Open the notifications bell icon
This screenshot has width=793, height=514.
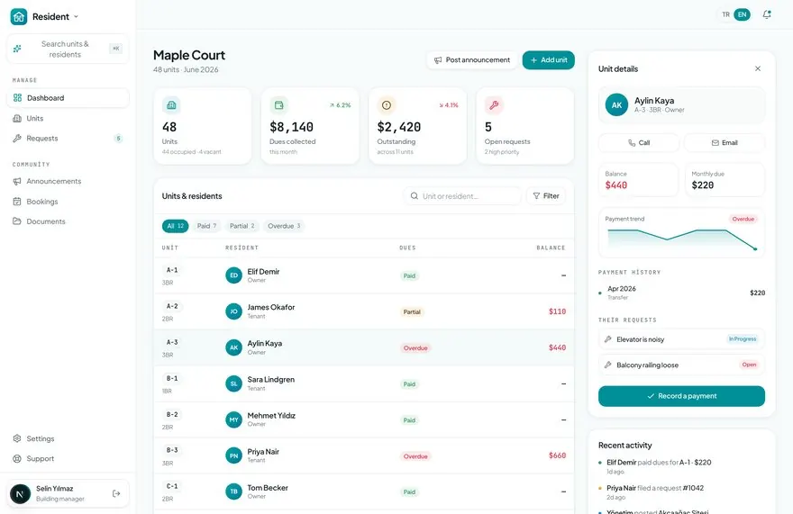point(767,14)
